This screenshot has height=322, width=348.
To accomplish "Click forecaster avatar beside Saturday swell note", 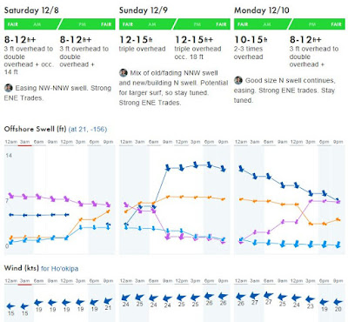I will coord(8,88).
